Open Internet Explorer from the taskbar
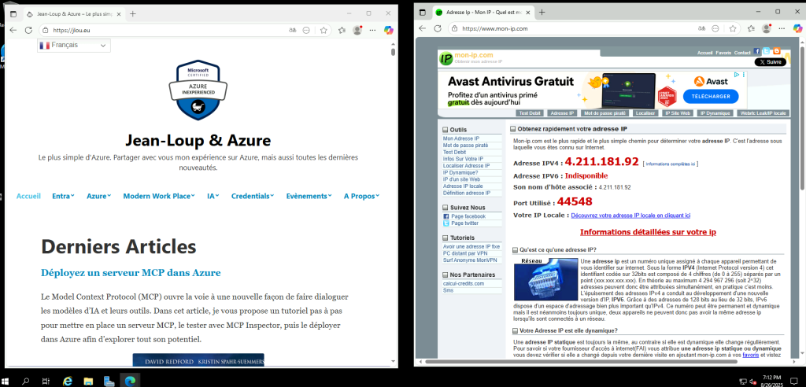This screenshot has height=387, width=806. 67,381
